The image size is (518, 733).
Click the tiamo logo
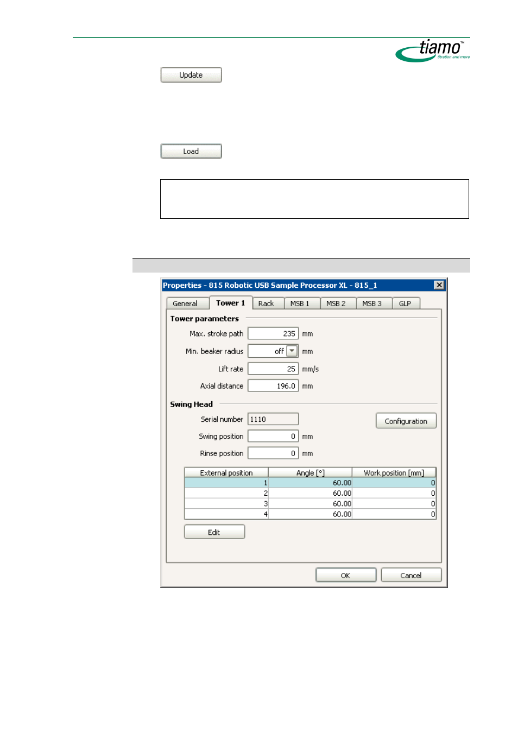[433, 50]
